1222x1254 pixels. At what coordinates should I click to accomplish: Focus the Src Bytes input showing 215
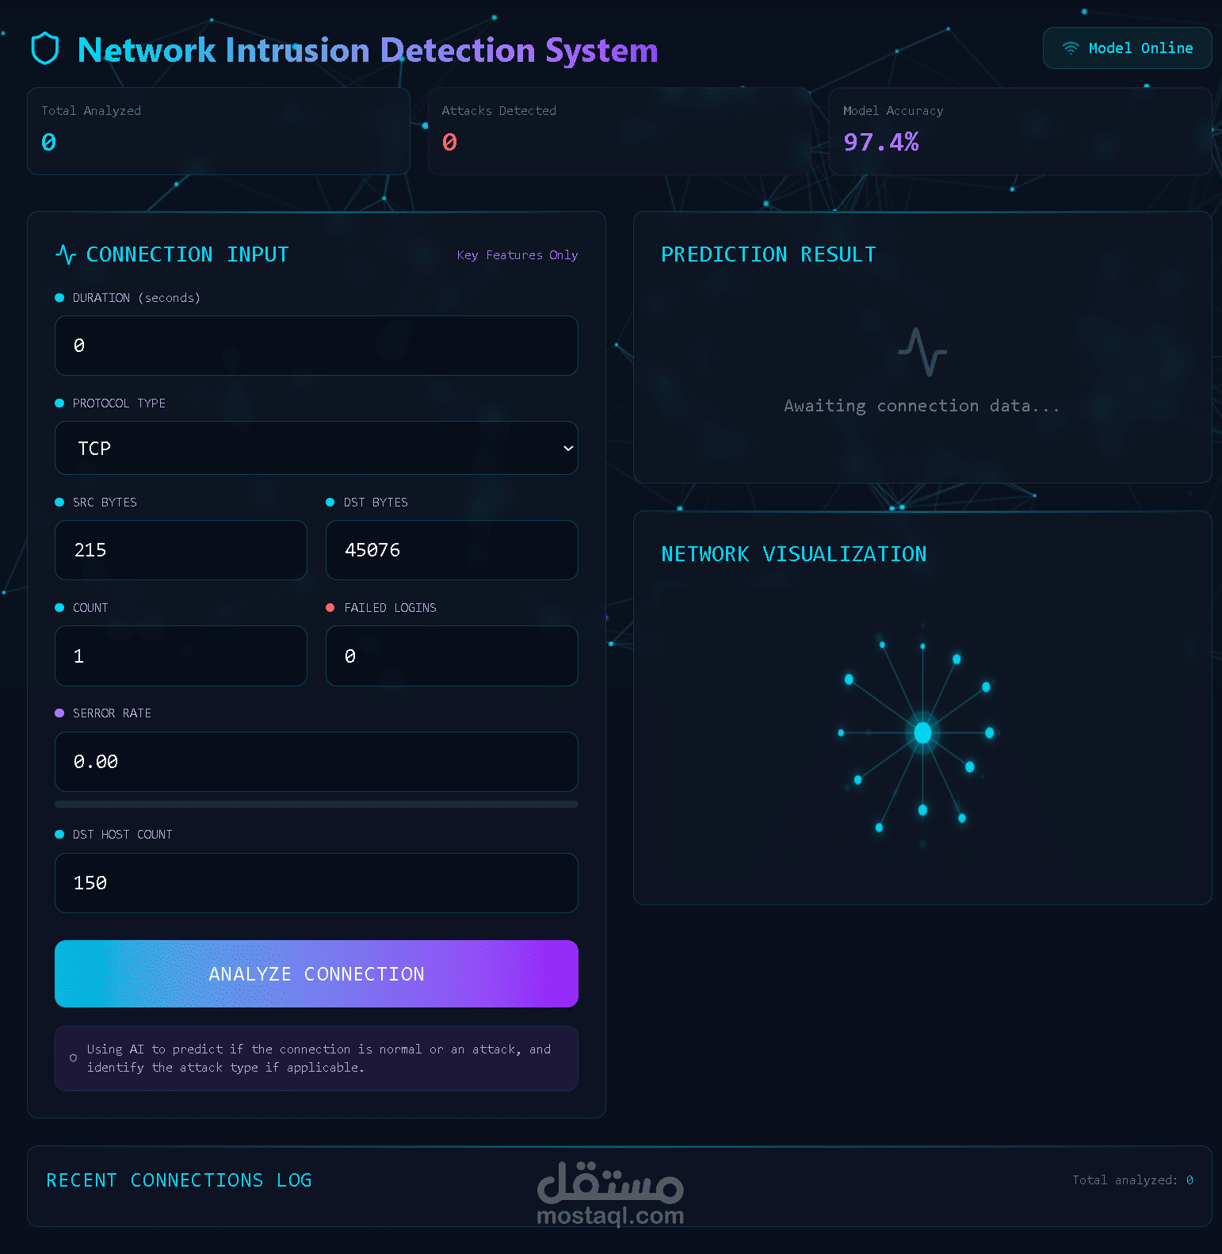point(181,550)
